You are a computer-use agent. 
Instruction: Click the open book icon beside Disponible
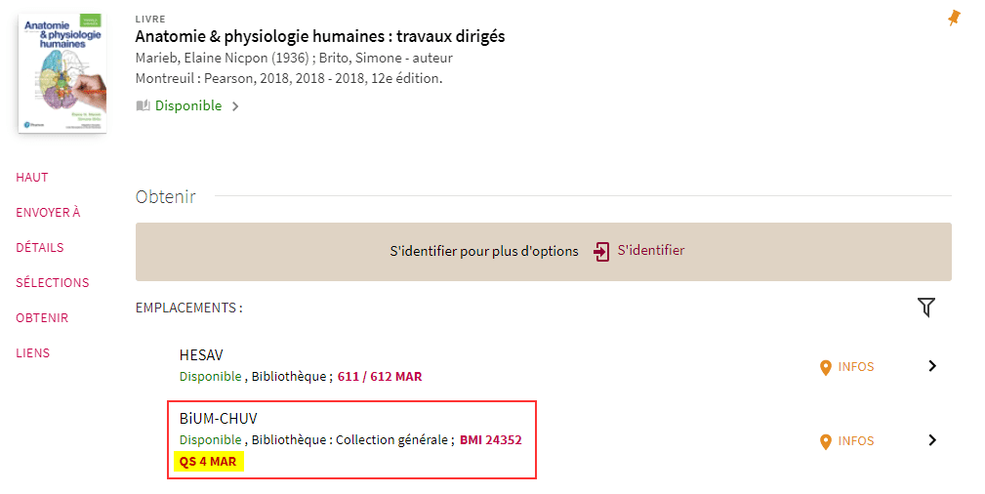(x=144, y=105)
